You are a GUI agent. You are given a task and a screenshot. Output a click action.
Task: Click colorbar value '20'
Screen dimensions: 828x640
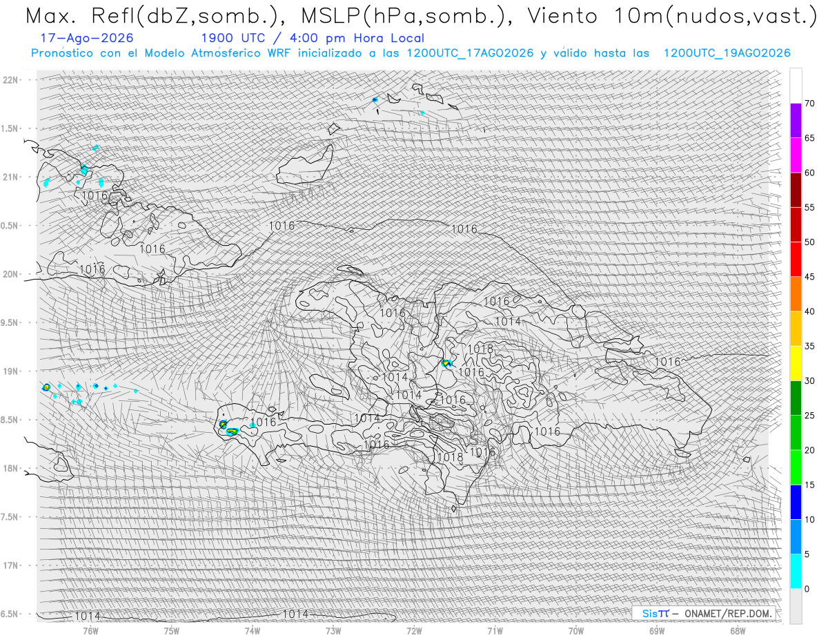point(810,450)
